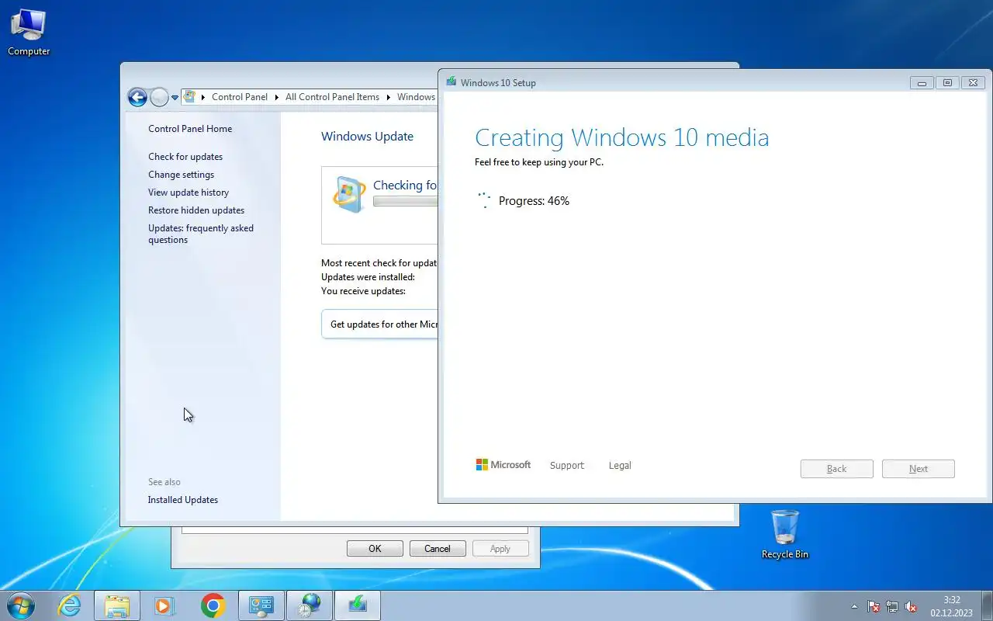Click the Control Panel address bar icon
Viewport: 993px width, 621px height.
(x=189, y=97)
